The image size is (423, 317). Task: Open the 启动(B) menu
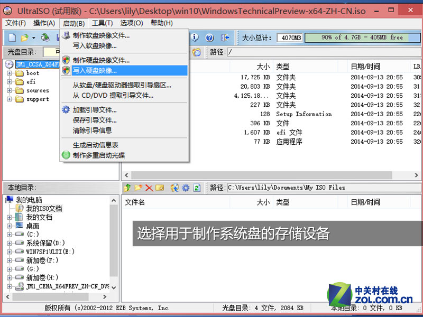(x=74, y=23)
